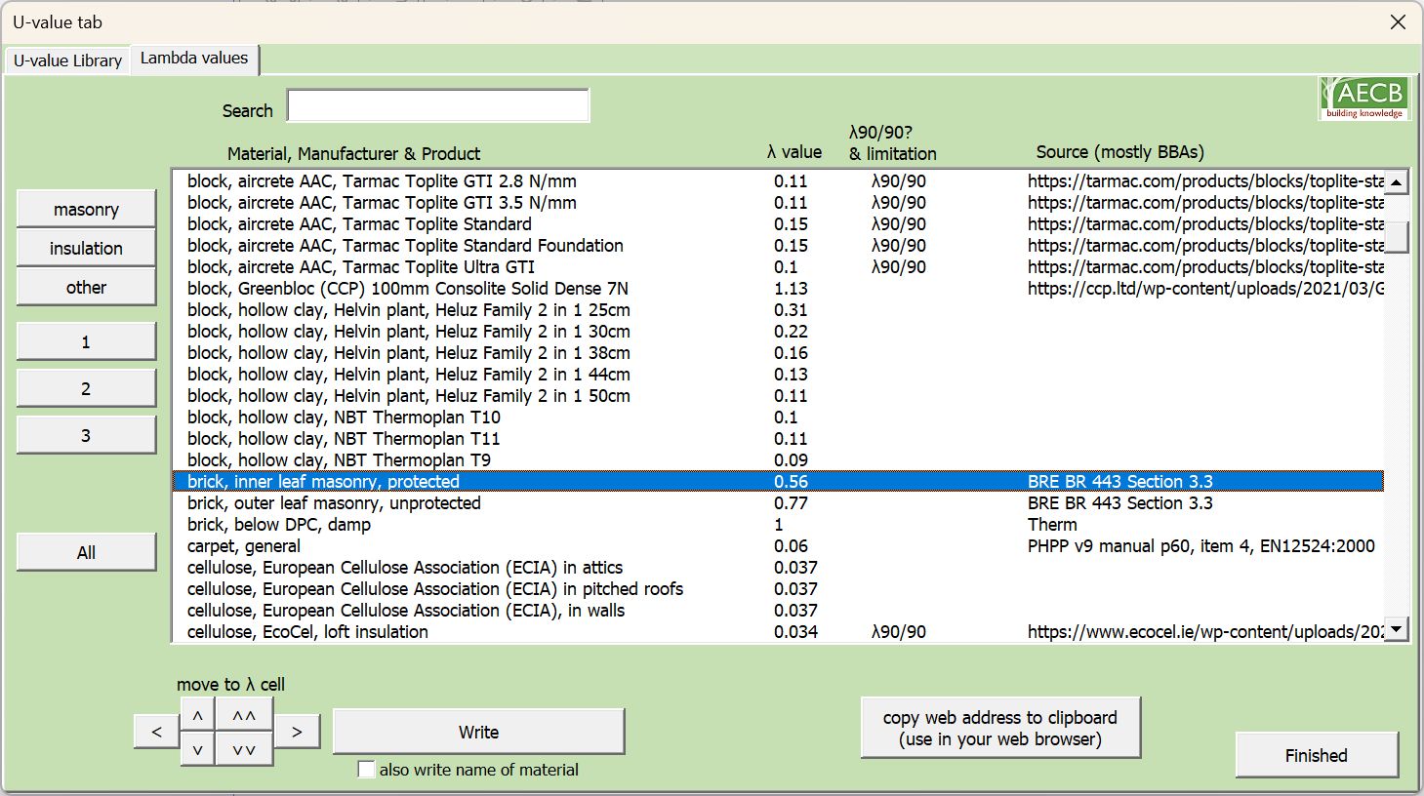Filter list by insulation
This screenshot has height=796, width=1424.
(86, 249)
